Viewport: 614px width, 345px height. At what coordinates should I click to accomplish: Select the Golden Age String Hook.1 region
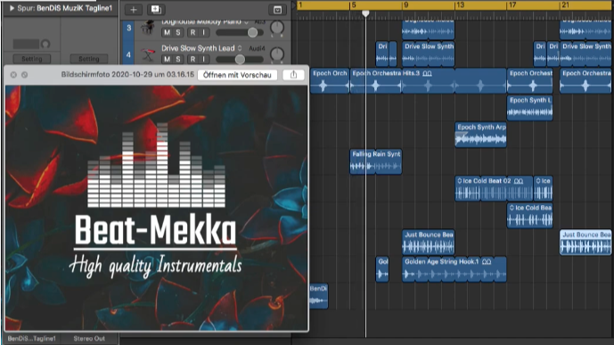(454, 269)
